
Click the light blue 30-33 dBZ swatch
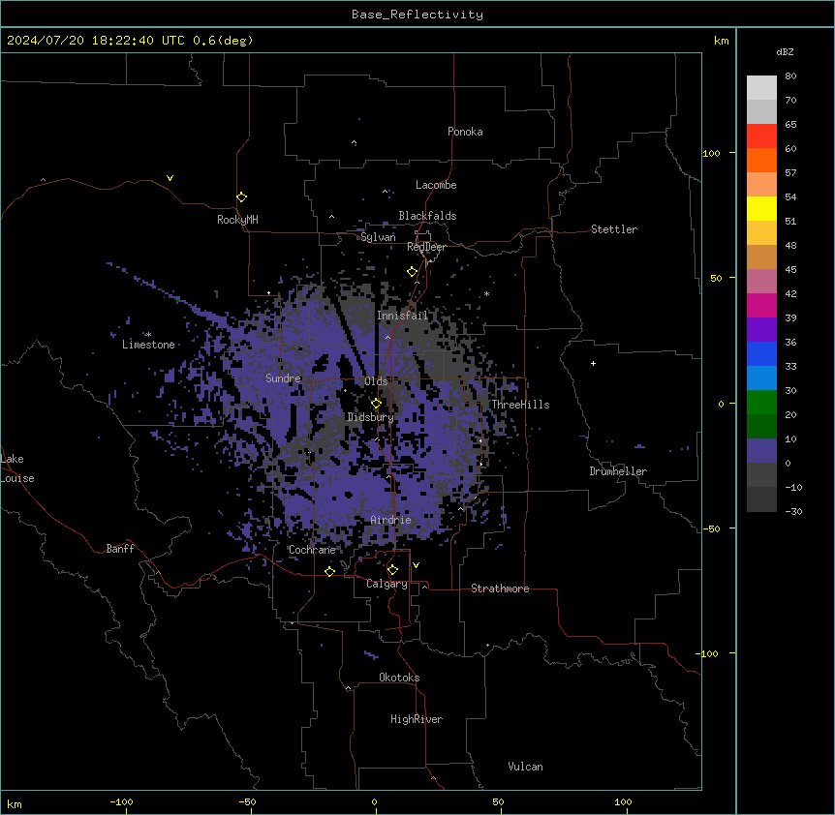pos(761,378)
